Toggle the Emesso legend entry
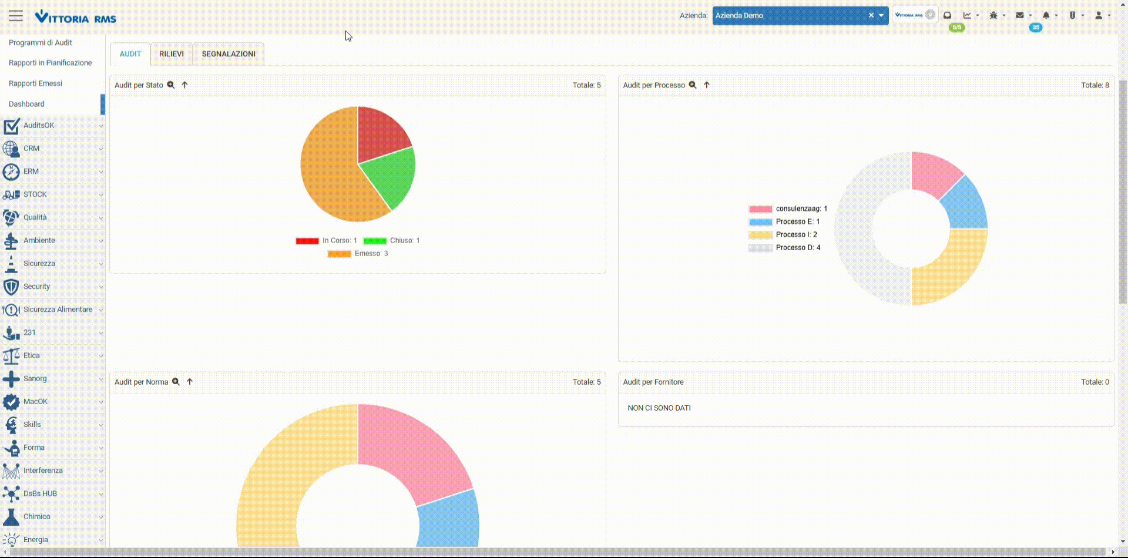 click(358, 253)
